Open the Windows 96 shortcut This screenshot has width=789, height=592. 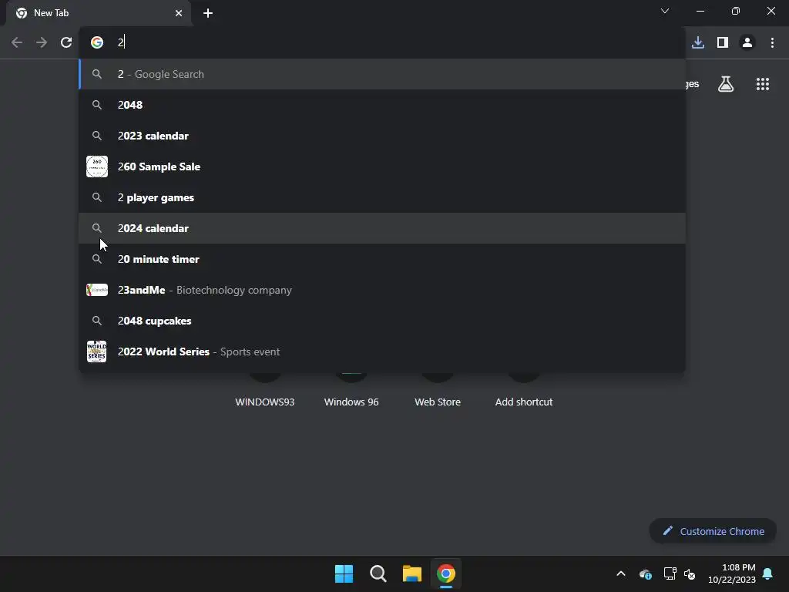pos(351,402)
